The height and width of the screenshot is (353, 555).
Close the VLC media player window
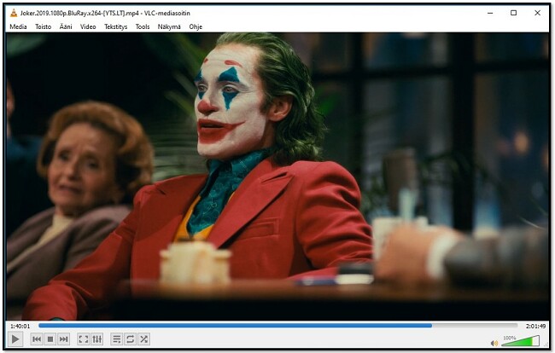pos(537,13)
